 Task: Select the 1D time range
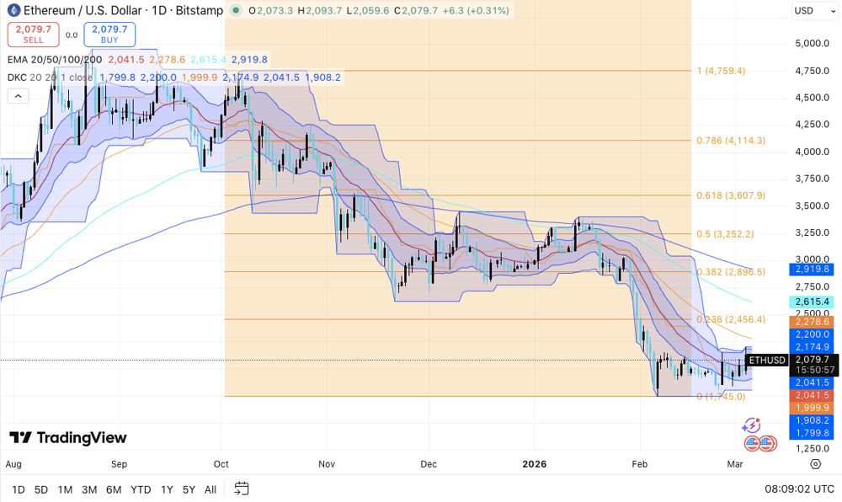tap(18, 489)
